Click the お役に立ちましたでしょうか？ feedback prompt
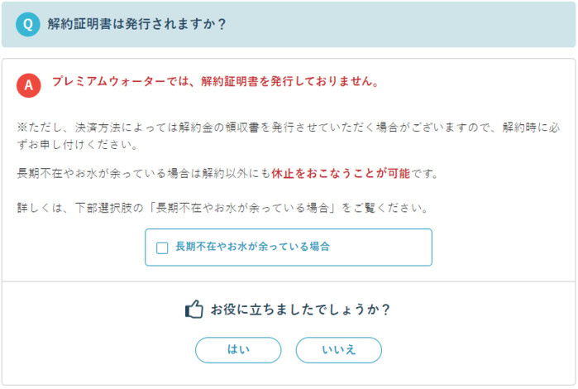The width and height of the screenshot is (578, 389). tap(299, 310)
